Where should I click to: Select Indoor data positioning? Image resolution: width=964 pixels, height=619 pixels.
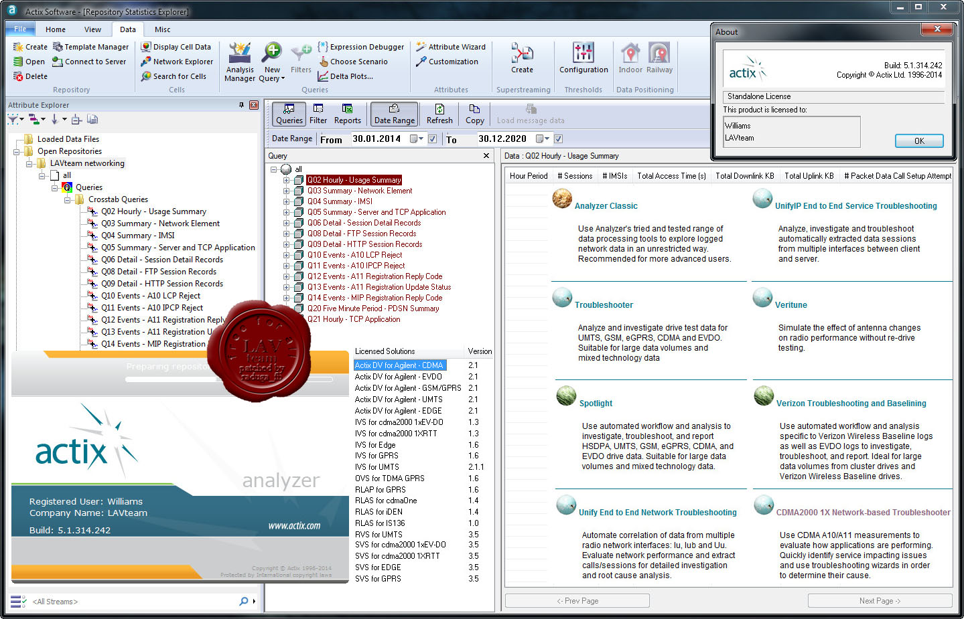[x=630, y=58]
